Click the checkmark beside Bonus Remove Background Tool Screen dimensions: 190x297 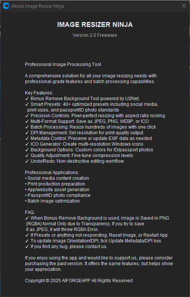(27, 99)
